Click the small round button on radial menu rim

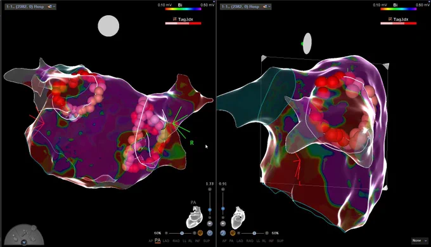34,228
